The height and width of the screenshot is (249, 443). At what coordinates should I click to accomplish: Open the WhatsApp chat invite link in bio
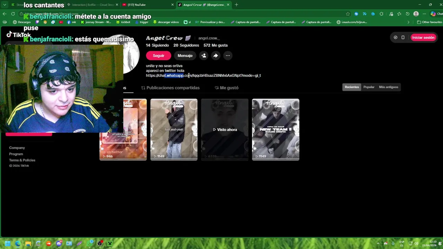click(x=203, y=75)
